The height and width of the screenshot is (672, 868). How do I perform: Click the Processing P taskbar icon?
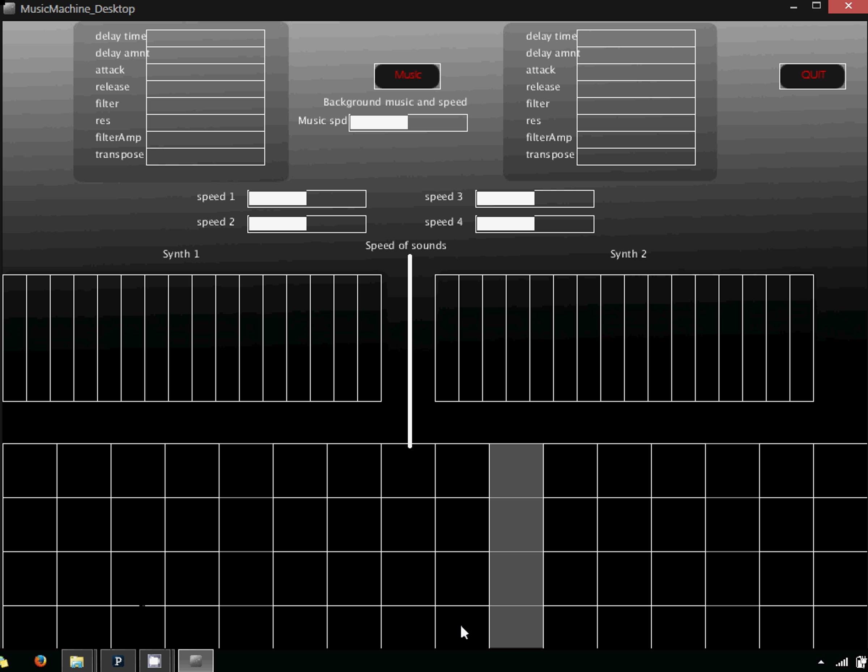(x=118, y=661)
